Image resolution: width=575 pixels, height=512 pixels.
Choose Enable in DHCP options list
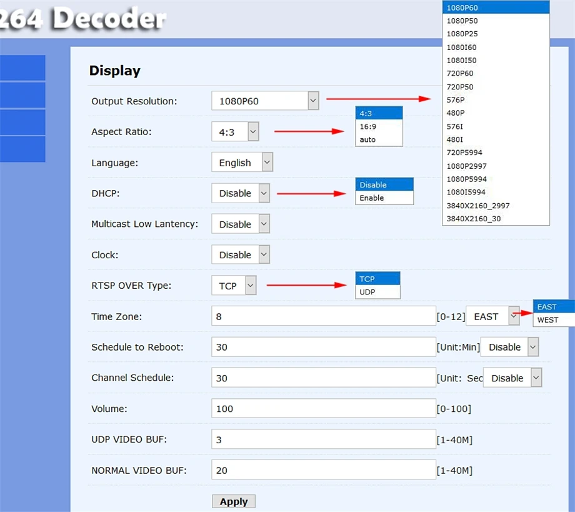(372, 198)
